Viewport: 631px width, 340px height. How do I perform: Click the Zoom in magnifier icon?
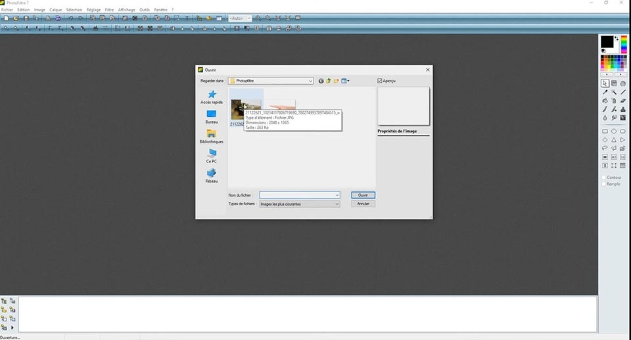point(258,18)
